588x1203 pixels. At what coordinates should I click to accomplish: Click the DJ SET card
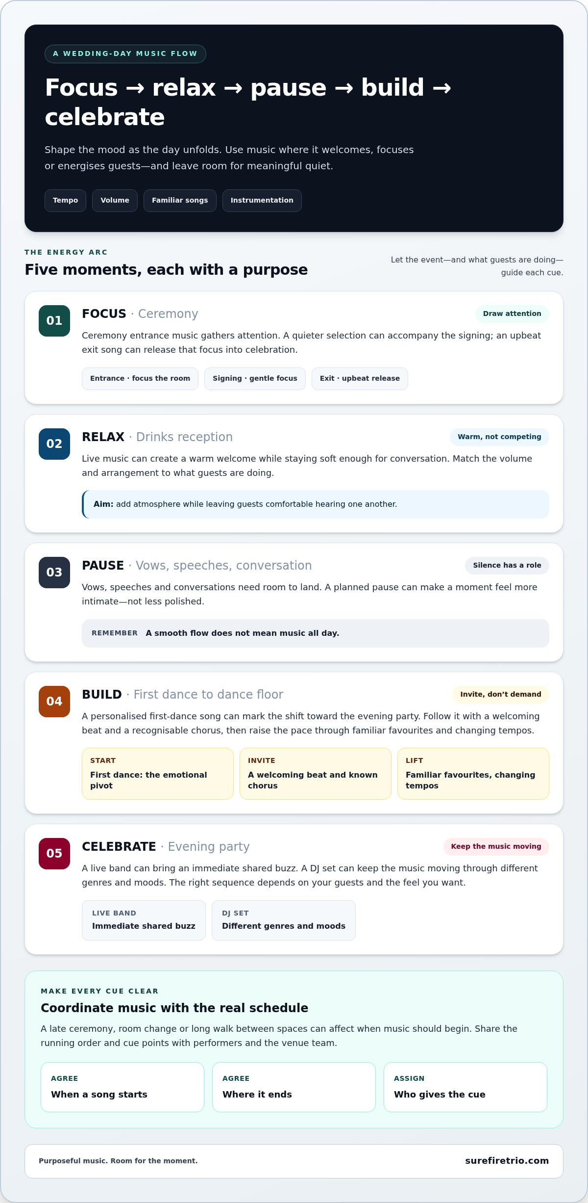[x=284, y=920]
